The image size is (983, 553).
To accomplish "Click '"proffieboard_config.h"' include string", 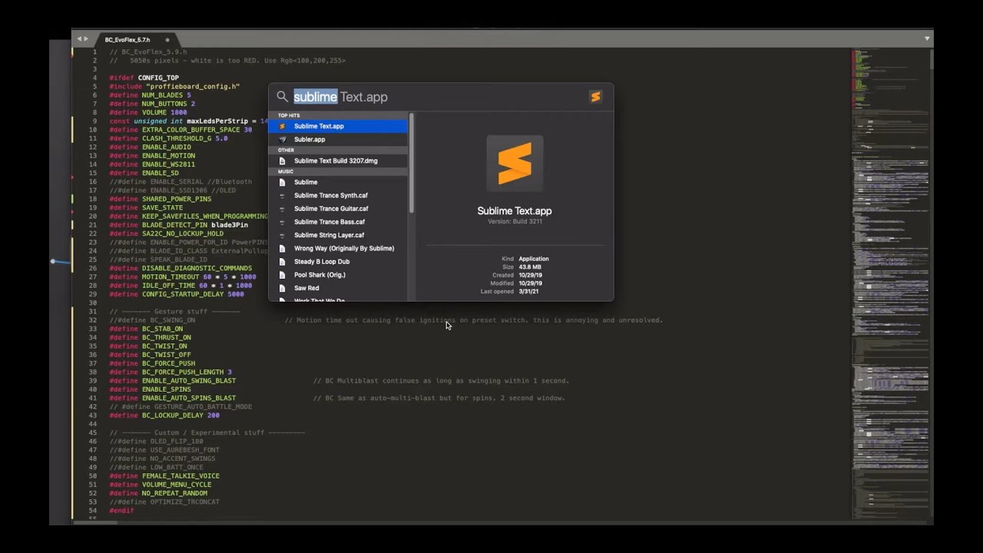I will point(193,87).
